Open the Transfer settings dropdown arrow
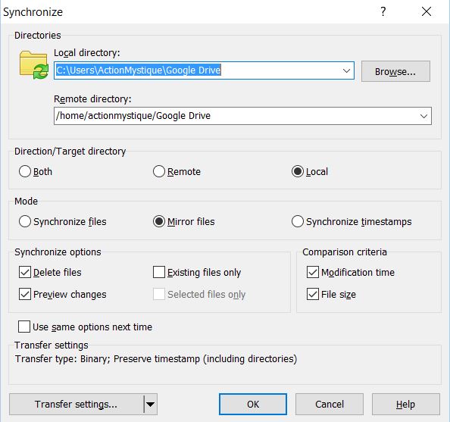This screenshot has height=422, width=450. (x=150, y=405)
